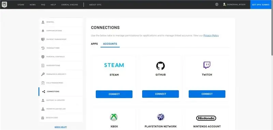Open Payment Management sidebar icon
Viewport: 273px width, 130px height.
(x=43, y=39)
